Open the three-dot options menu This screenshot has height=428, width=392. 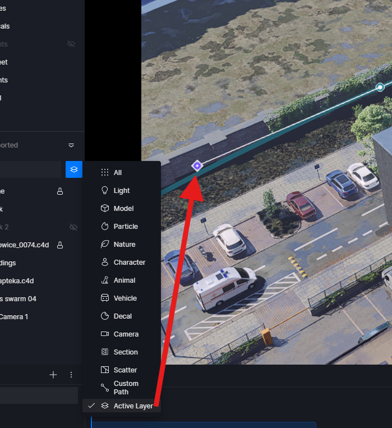click(x=71, y=375)
